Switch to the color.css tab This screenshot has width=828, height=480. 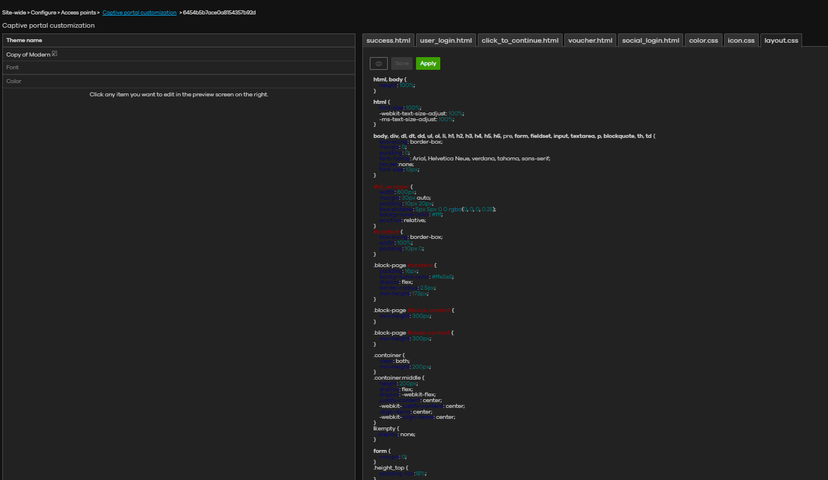click(703, 40)
